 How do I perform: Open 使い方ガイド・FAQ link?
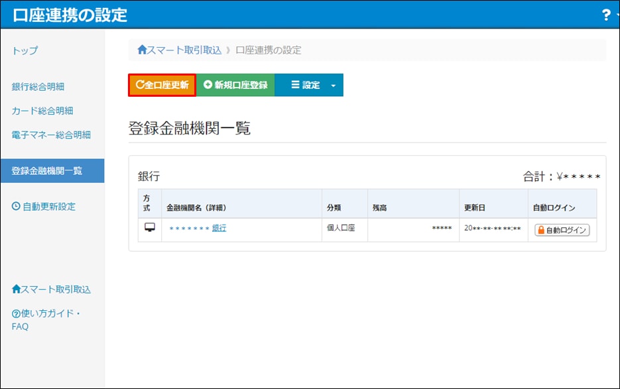46,320
